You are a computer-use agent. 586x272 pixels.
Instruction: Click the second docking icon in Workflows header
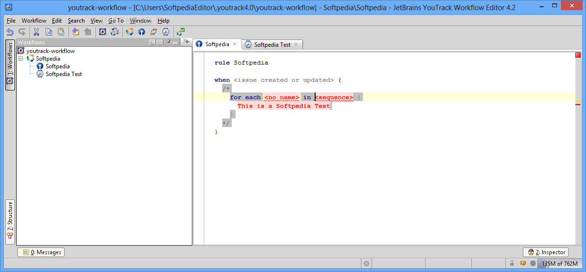tap(160, 42)
